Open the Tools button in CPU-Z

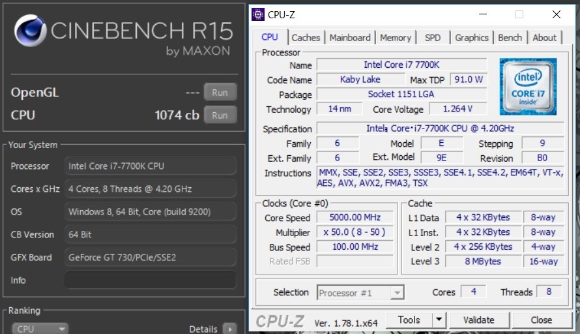click(409, 320)
